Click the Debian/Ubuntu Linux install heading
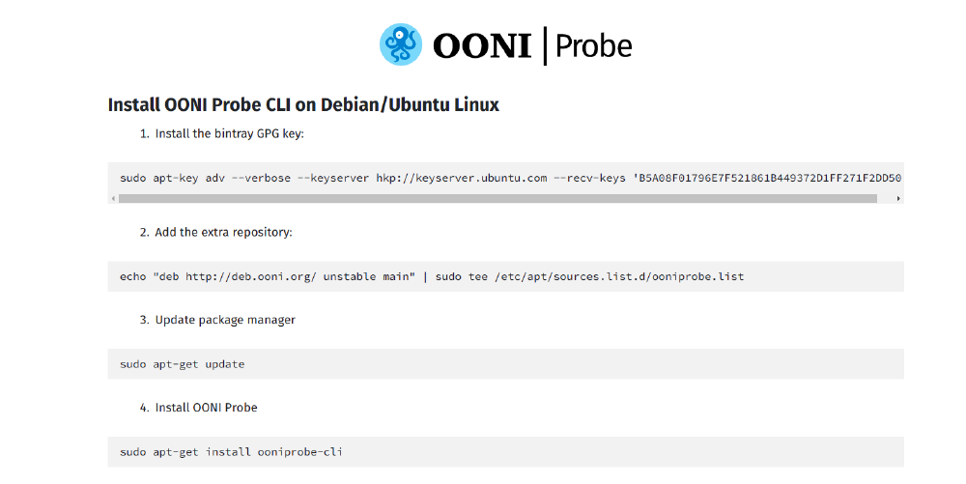The width and height of the screenshot is (966, 484). click(x=303, y=104)
